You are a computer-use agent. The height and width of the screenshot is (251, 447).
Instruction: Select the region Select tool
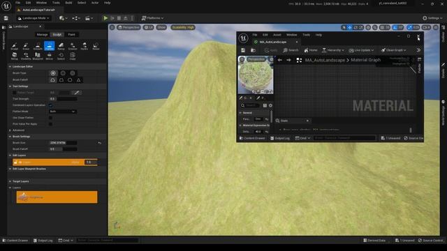click(x=61, y=56)
